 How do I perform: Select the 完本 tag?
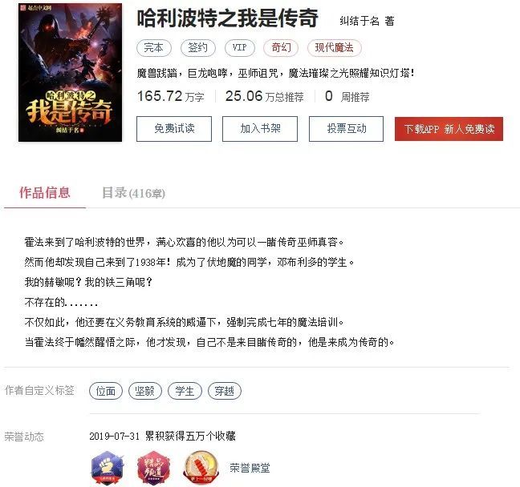coord(154,48)
